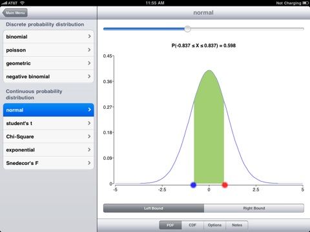Tap the chevron on the poisson row
Image resolution: width=310 pixels, height=232 pixels.
click(89, 50)
